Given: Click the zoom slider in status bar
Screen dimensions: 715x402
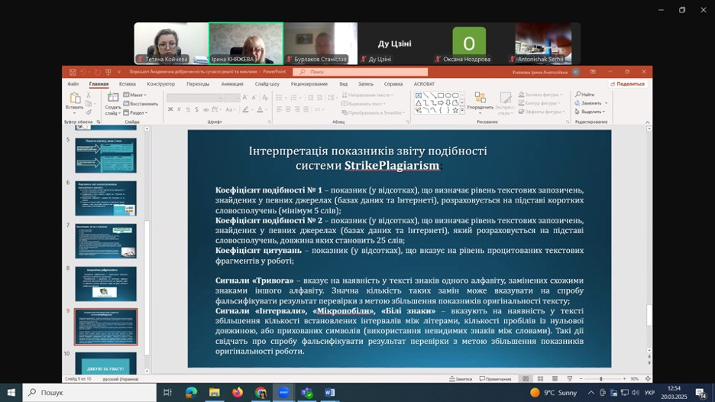Looking at the screenshot, I should pos(602,379).
